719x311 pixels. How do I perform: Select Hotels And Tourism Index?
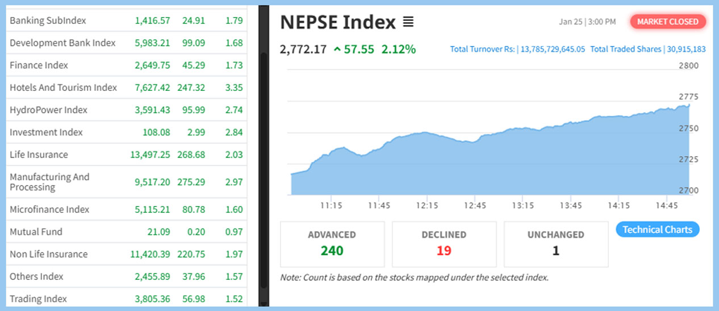coord(63,87)
